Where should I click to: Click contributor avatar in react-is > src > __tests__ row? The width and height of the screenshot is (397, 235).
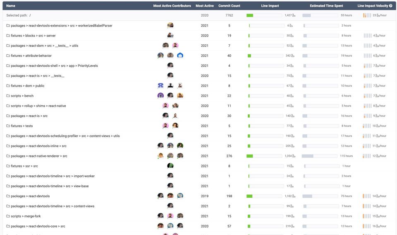pyautogui.click(x=170, y=75)
